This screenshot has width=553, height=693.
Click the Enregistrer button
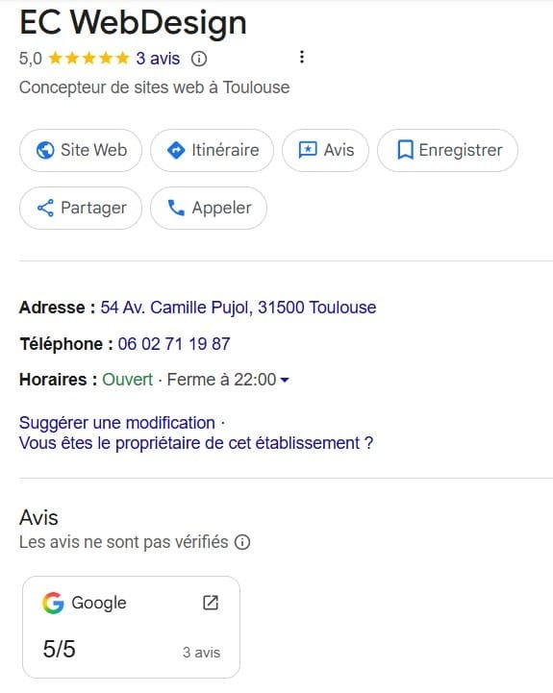point(447,150)
